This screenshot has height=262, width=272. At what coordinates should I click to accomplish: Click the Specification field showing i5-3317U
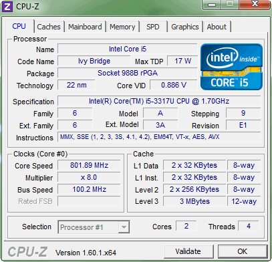tap(159, 101)
